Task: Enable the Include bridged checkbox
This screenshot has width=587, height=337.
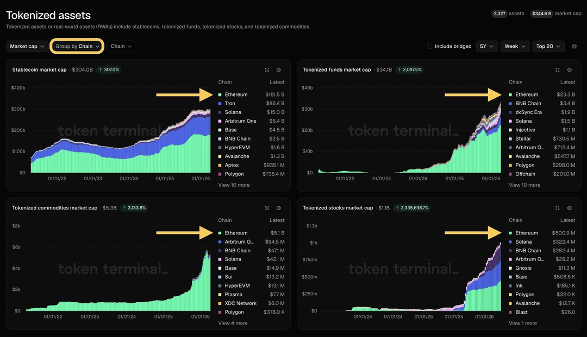Action: [x=430, y=47]
